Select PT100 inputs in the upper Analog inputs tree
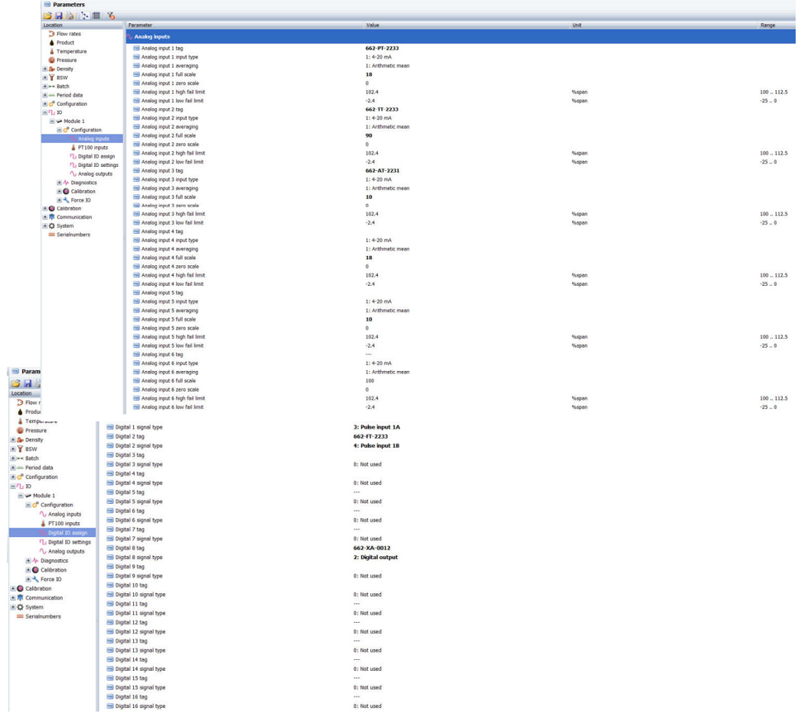796x727 pixels. (x=93, y=148)
